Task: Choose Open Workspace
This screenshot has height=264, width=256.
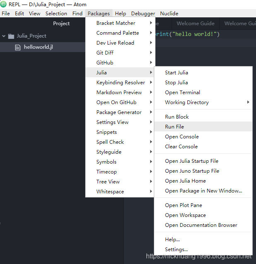Action: (203, 215)
